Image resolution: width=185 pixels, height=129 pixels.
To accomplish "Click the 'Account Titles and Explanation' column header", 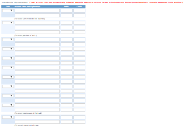I will click(27, 7).
